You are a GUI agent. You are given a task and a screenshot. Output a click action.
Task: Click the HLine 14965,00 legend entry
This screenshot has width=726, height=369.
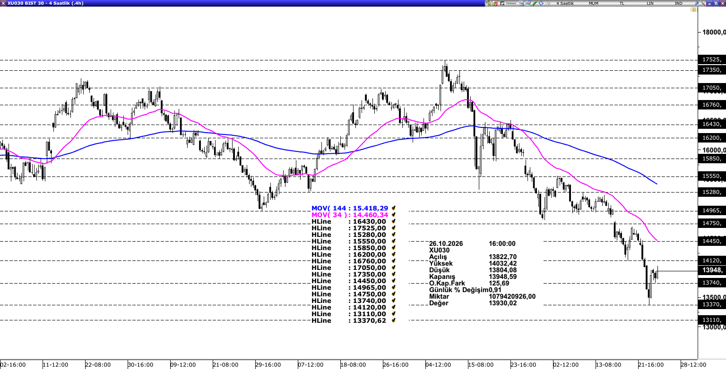click(349, 287)
